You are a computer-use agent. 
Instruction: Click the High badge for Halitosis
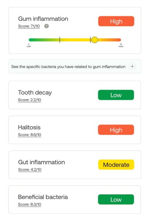[116, 130]
